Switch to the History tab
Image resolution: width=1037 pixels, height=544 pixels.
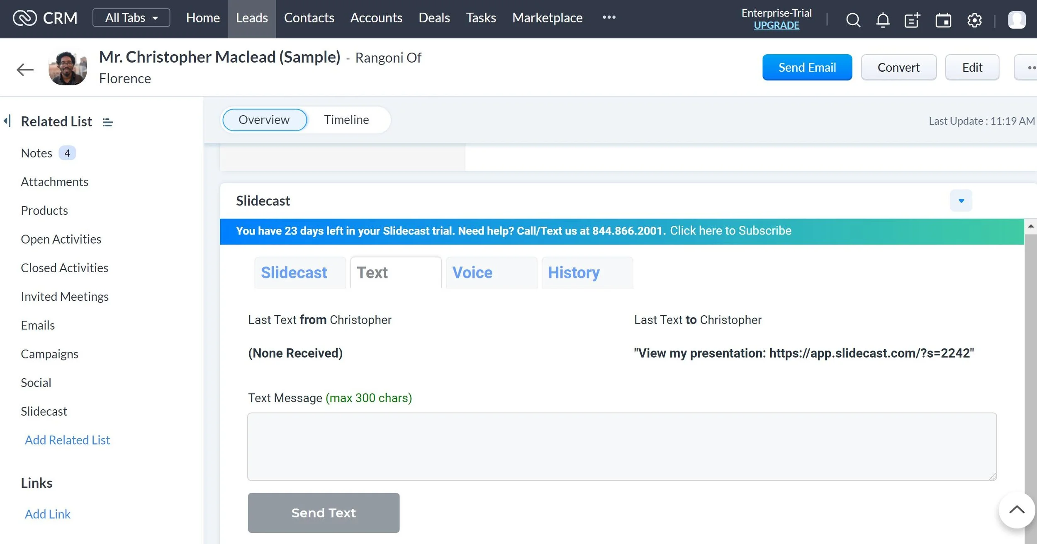coord(587,273)
